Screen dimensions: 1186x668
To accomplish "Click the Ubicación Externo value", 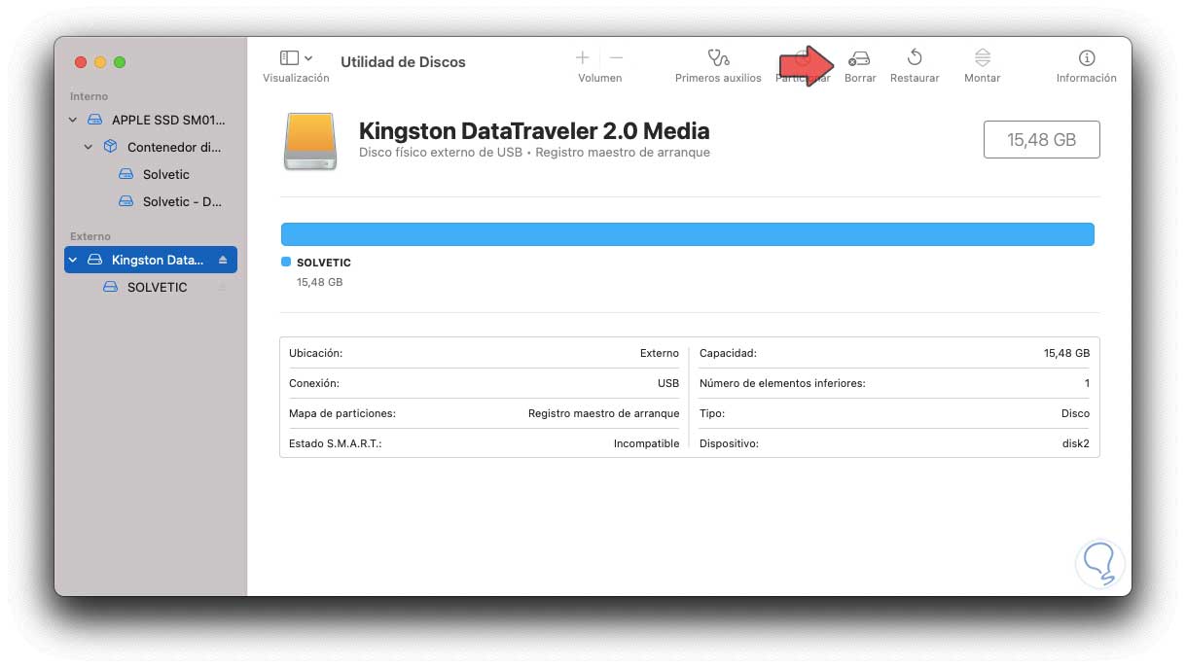I will click(x=660, y=353).
